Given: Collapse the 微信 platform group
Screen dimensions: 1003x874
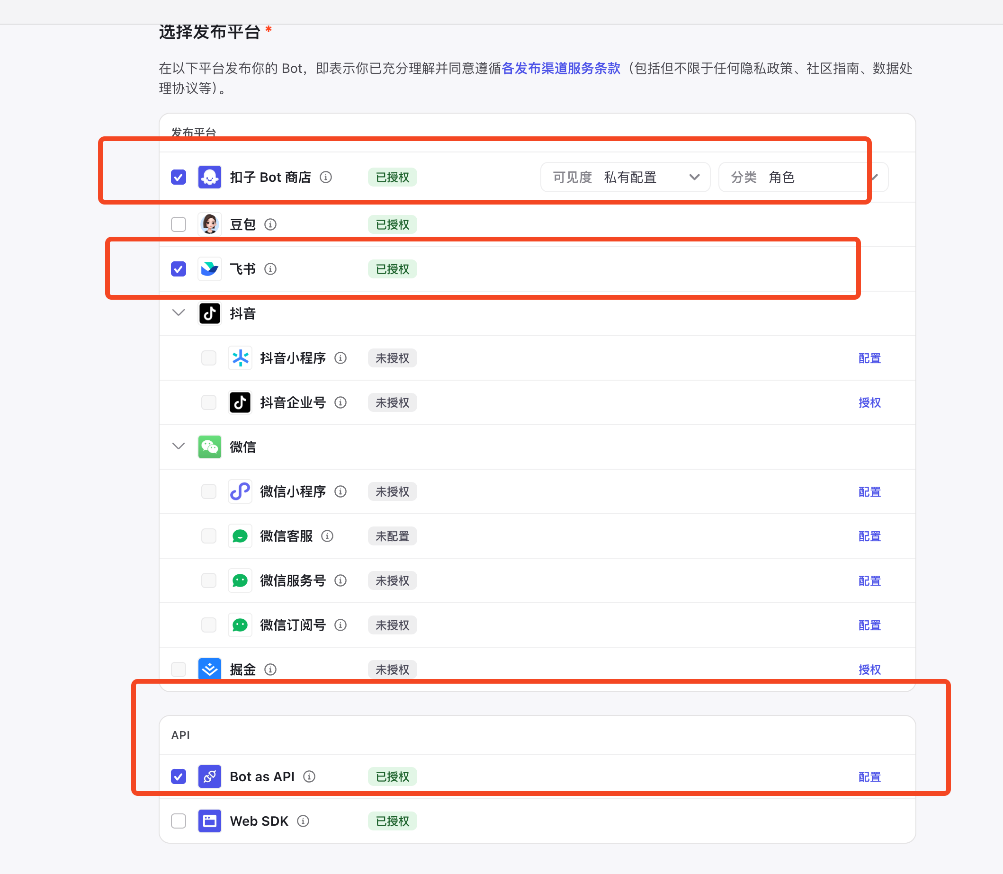Looking at the screenshot, I should 179,446.
